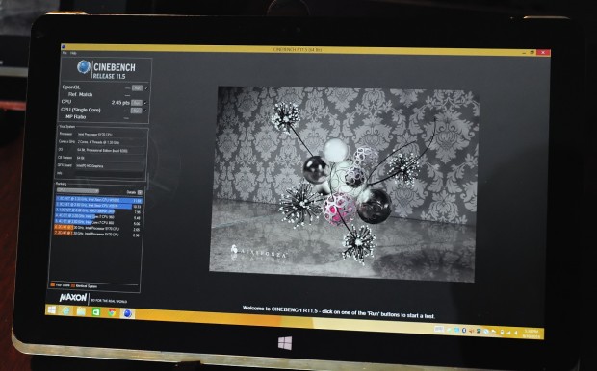Click the network signal tray icon
This screenshot has width=597, height=371.
[508, 333]
